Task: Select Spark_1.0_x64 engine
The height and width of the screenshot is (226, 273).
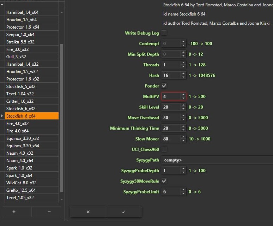Action: [32, 175]
